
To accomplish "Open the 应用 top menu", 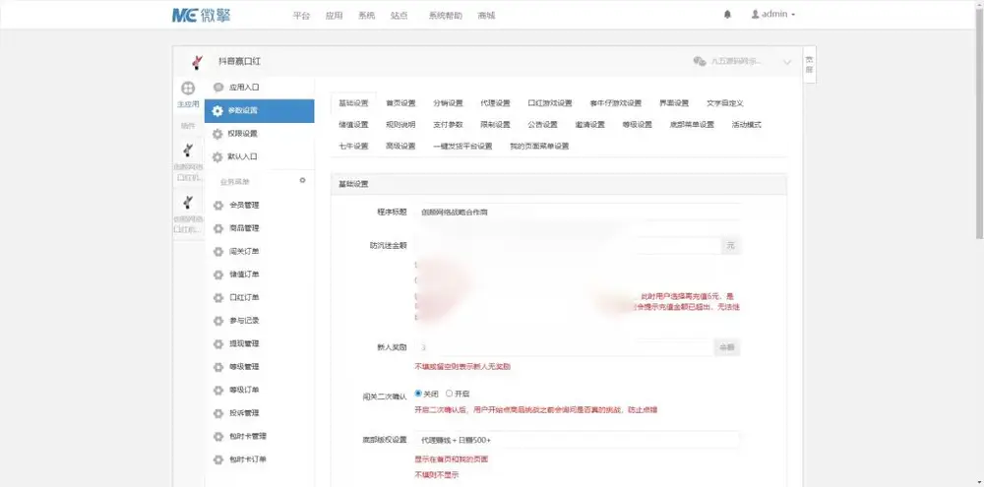I will click(x=334, y=16).
